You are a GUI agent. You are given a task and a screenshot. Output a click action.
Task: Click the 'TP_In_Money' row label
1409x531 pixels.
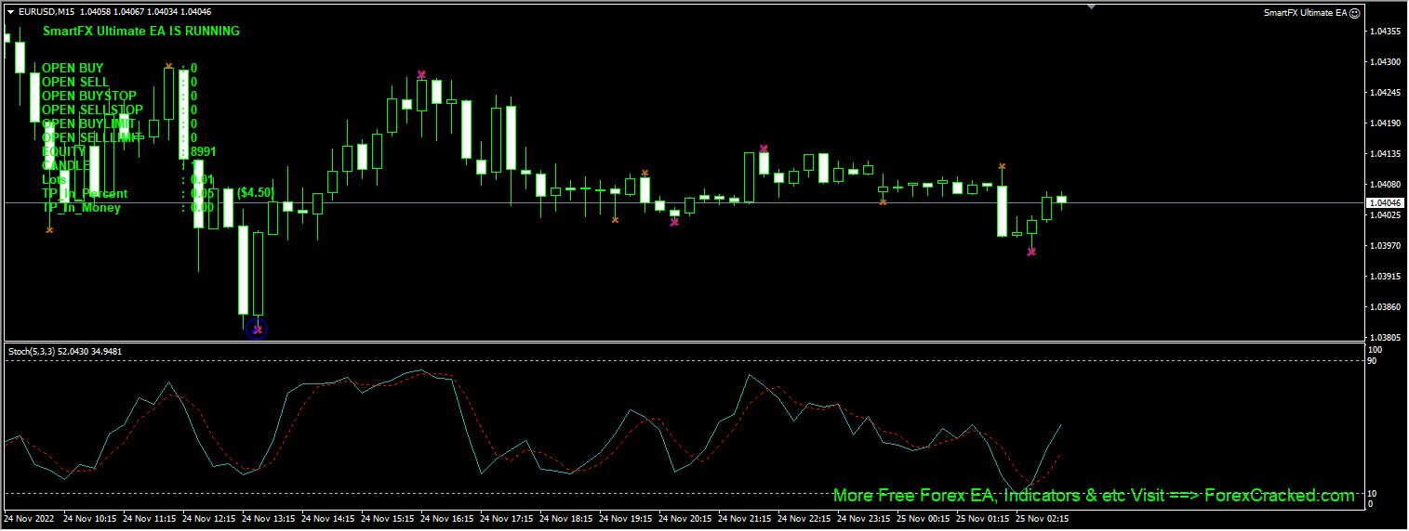(81, 207)
